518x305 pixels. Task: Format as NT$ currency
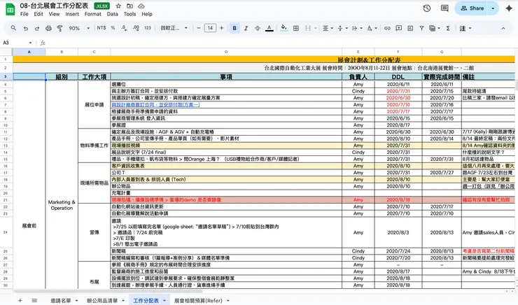(x=101, y=28)
